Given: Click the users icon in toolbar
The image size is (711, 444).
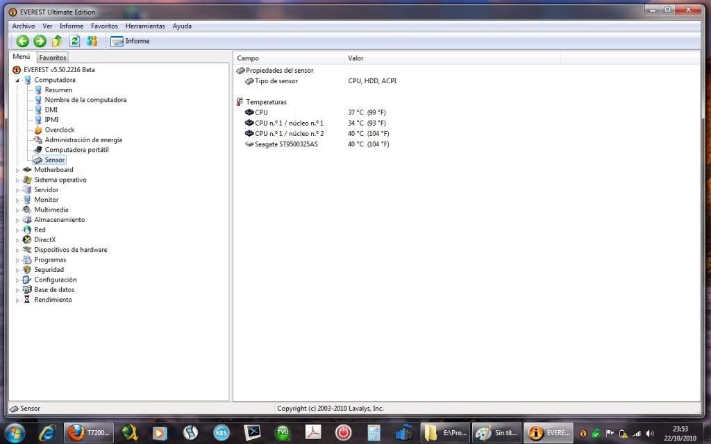Looking at the screenshot, I should coord(92,41).
